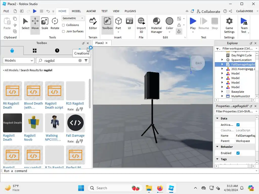Viewport: 259px width, 194px height.
Task: Expand the Baseplate item
Action: (x=222, y=91)
